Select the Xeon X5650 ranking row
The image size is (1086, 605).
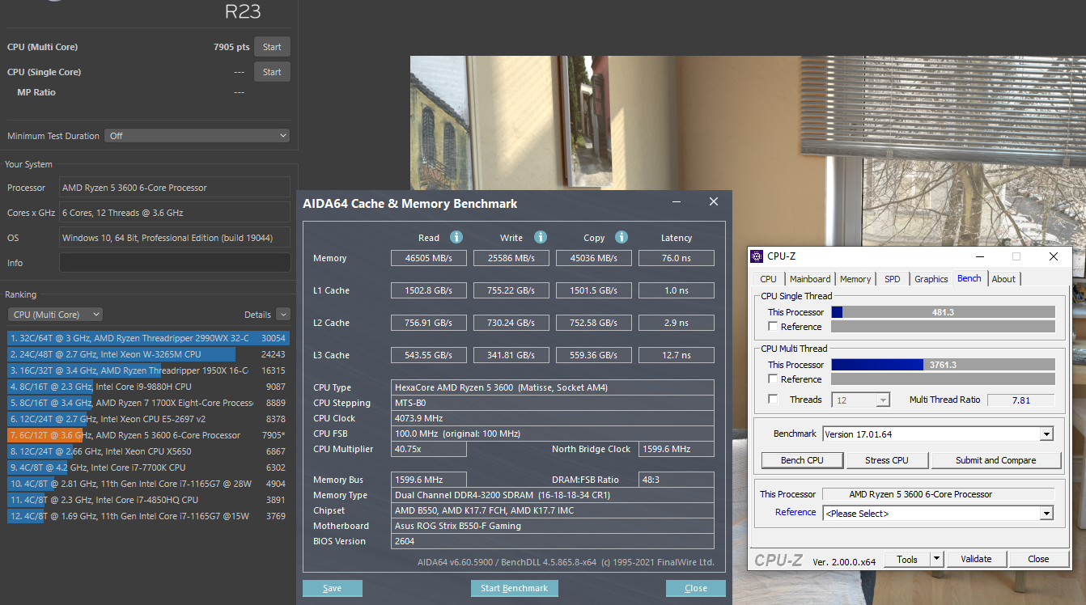[148, 451]
